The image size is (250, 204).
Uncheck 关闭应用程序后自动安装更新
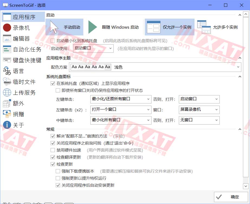pyautogui.click(x=58, y=185)
